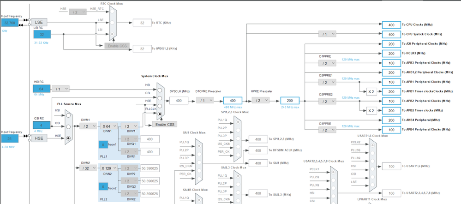Click the Enable CSS button near System Clock Mux
The height and width of the screenshot is (204, 461).
[x=165, y=124]
